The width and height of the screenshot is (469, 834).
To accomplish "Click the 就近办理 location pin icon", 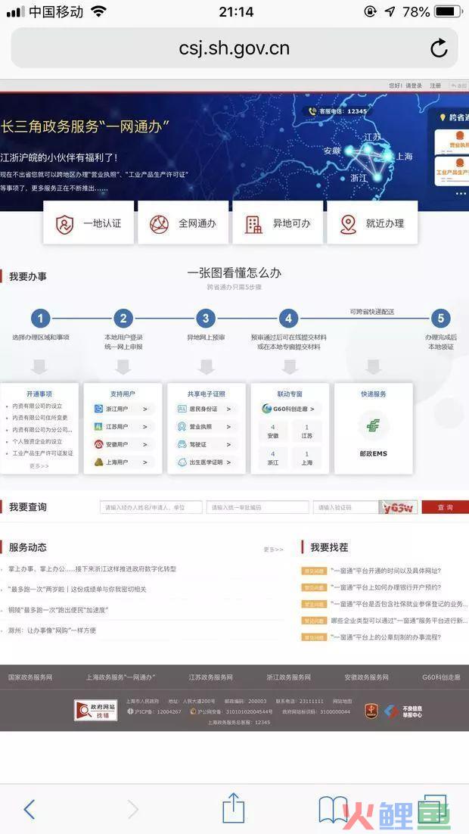I will tap(348, 224).
